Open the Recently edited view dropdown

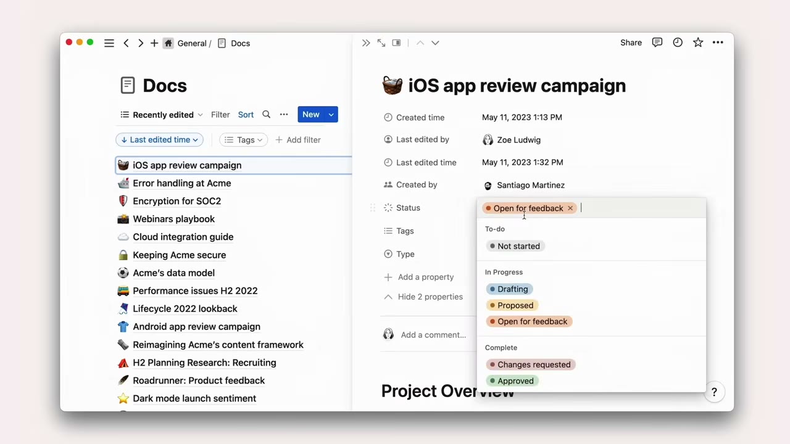coord(162,115)
